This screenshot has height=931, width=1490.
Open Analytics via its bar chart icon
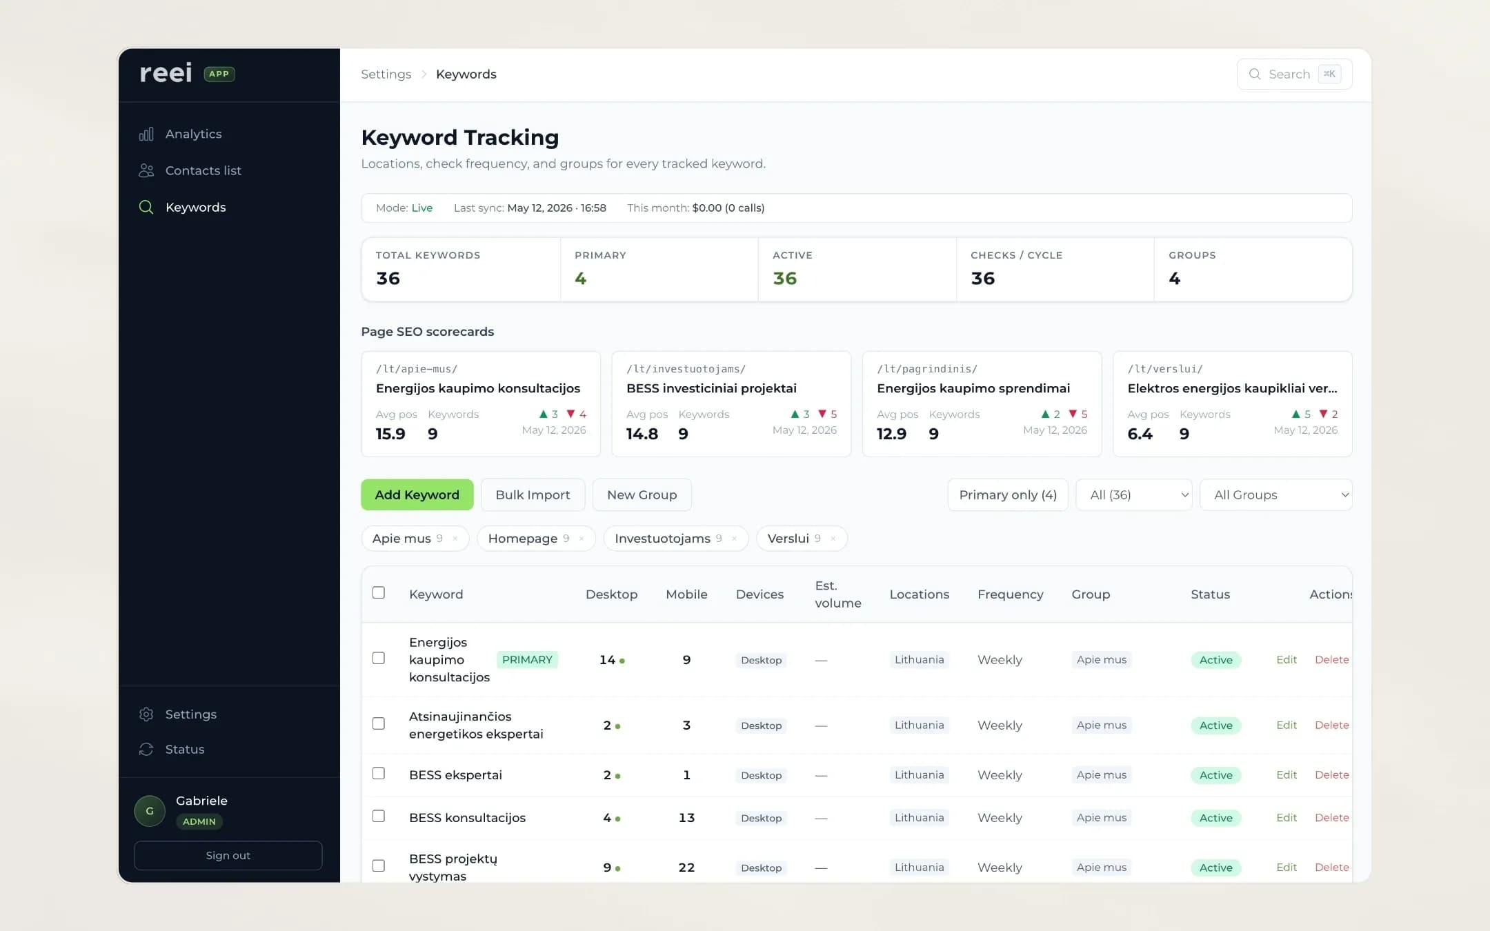click(x=146, y=134)
